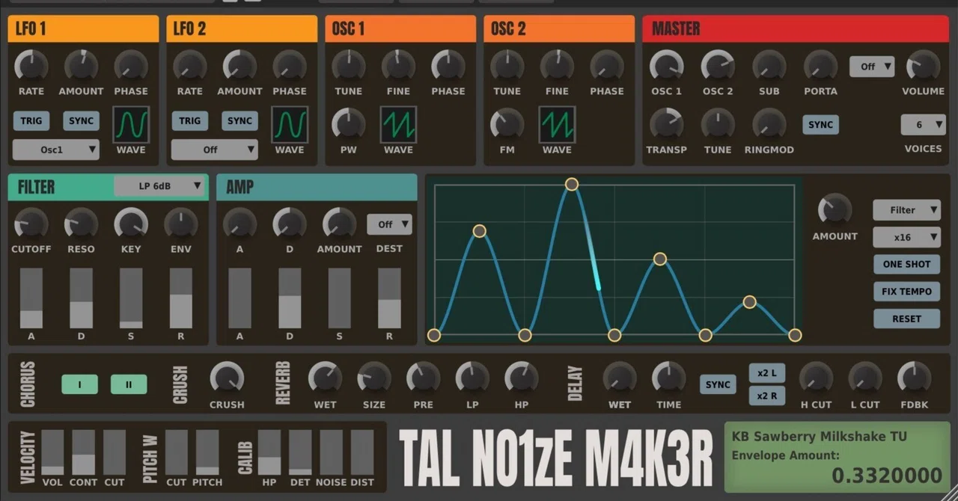Screen dimensions: 958x501
Task: Click the Filter RESO knob
Action: pyautogui.click(x=81, y=224)
